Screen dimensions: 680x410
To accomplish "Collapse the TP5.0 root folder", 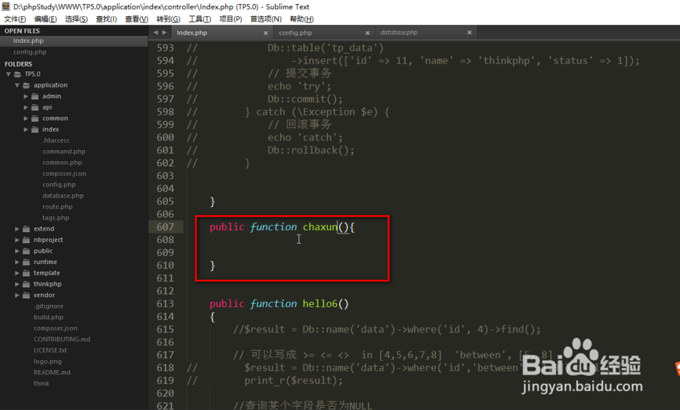I will click(x=8, y=74).
